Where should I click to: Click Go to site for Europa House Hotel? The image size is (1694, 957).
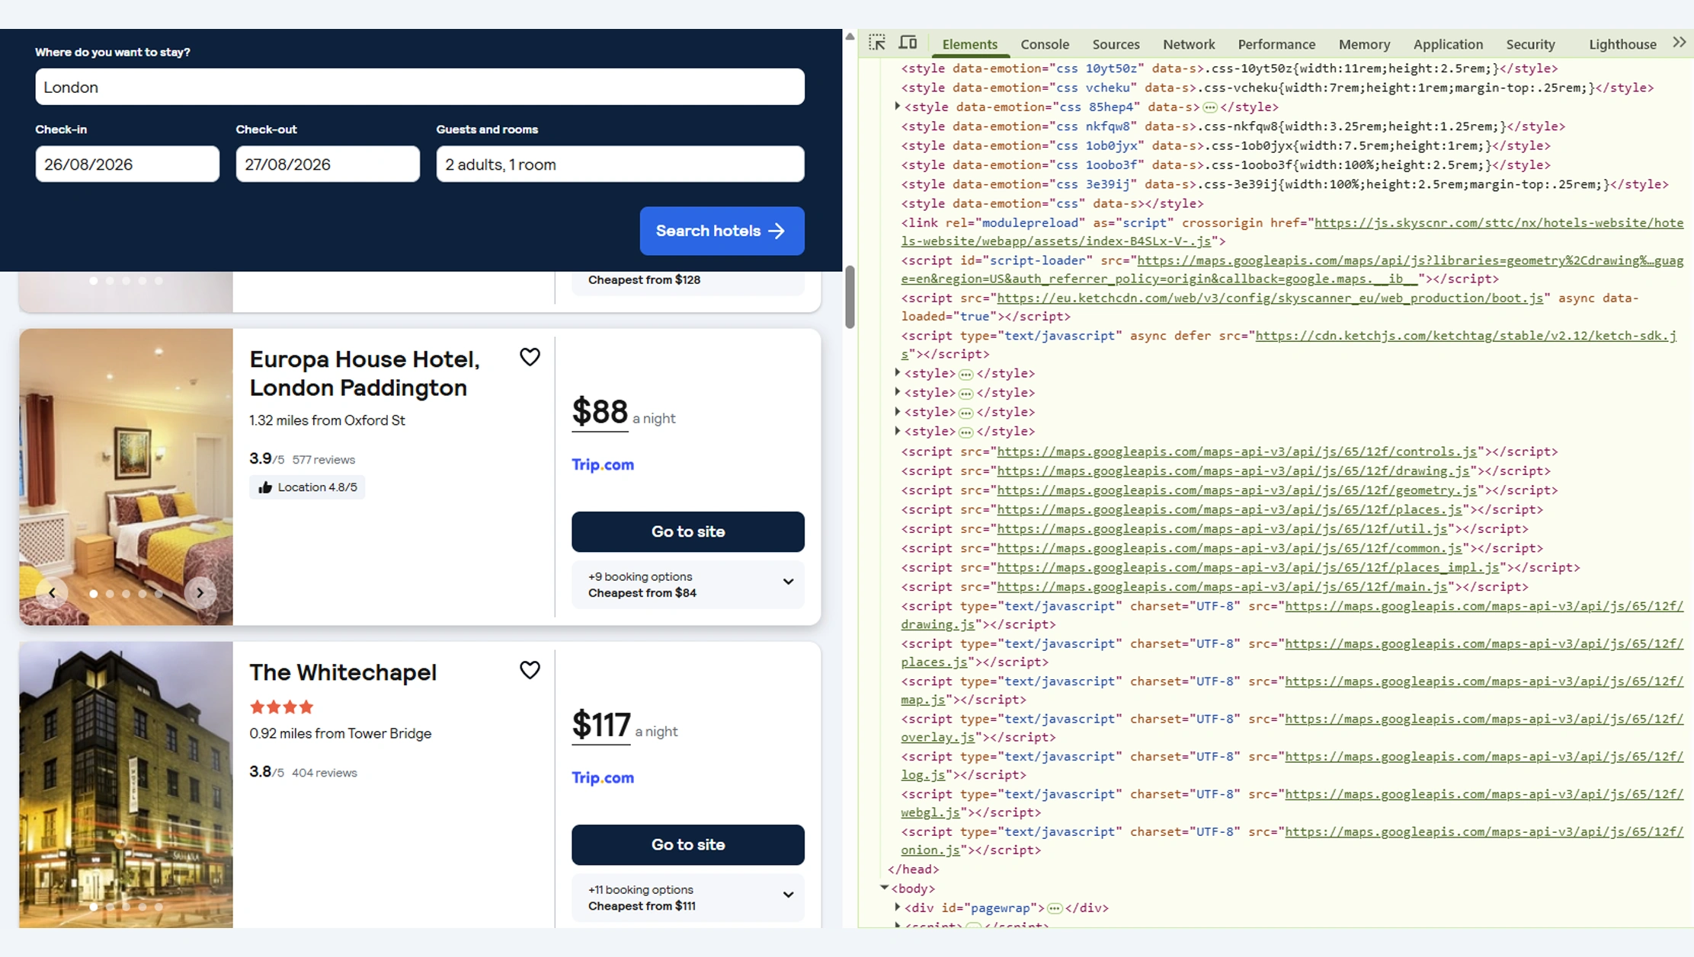(x=687, y=531)
